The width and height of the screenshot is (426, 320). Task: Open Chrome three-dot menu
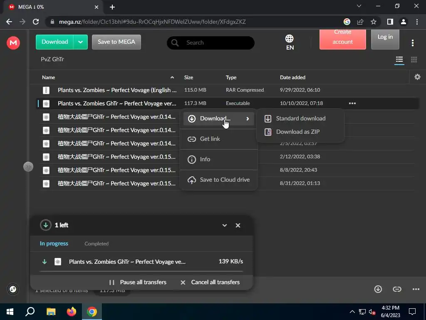[417, 22]
